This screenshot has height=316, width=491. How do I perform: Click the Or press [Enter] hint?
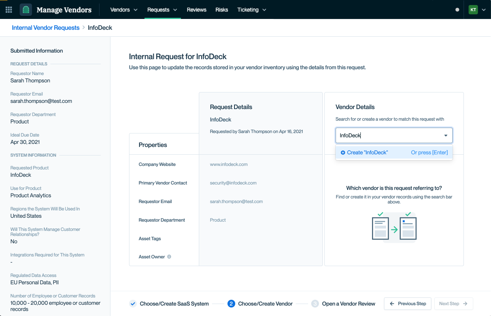tap(429, 153)
